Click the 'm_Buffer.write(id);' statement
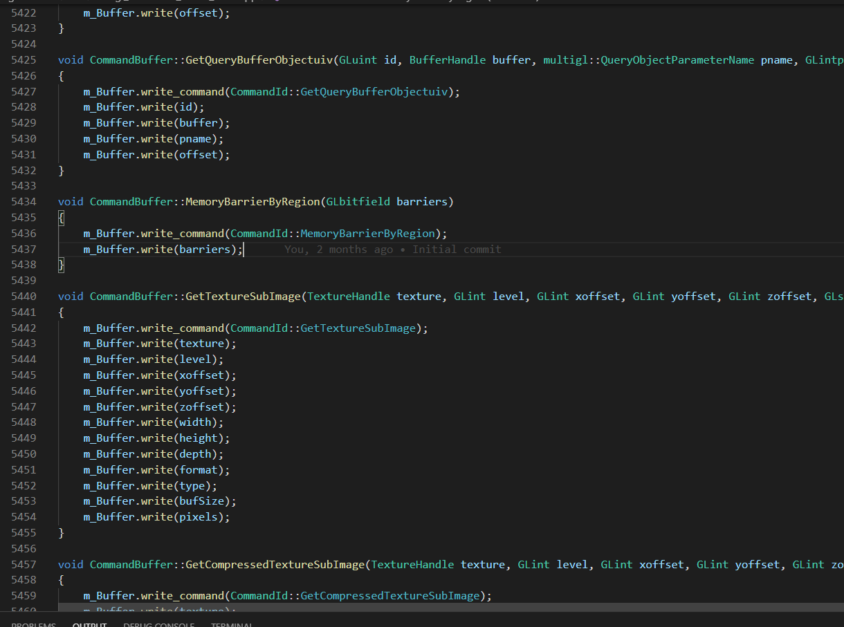The image size is (844, 627). (144, 107)
